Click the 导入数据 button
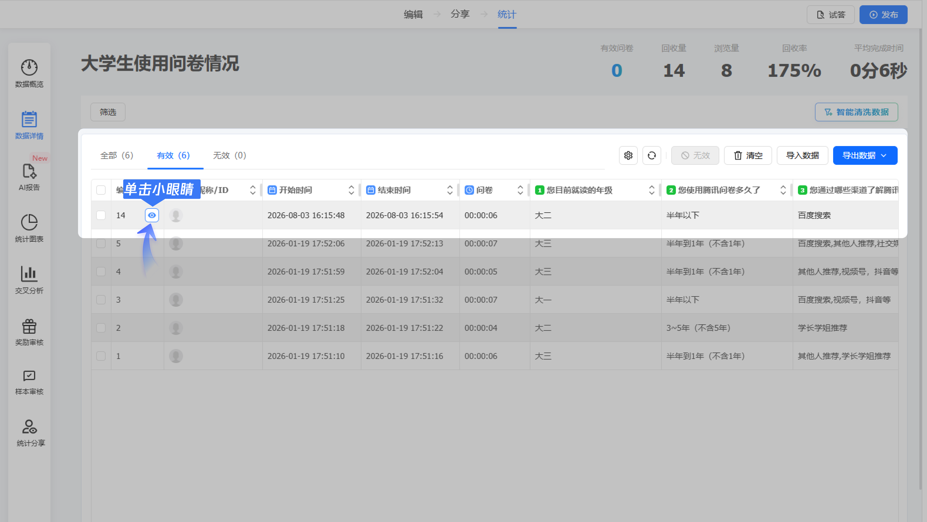Image resolution: width=927 pixels, height=522 pixels. point(803,155)
